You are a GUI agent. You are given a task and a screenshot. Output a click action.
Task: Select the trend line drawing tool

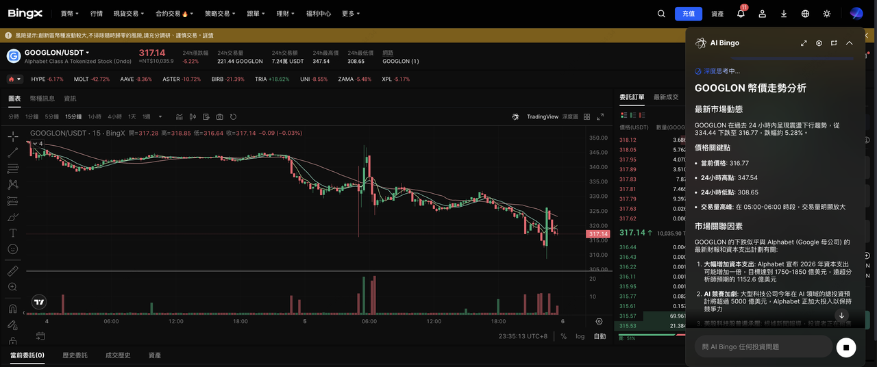pyautogui.click(x=12, y=152)
